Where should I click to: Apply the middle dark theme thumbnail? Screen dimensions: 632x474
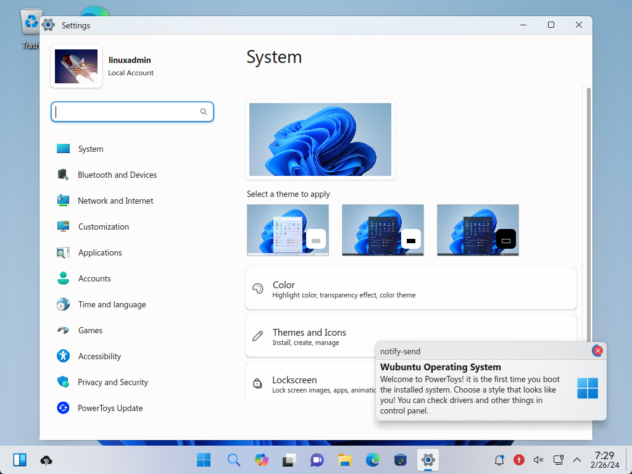(x=383, y=230)
